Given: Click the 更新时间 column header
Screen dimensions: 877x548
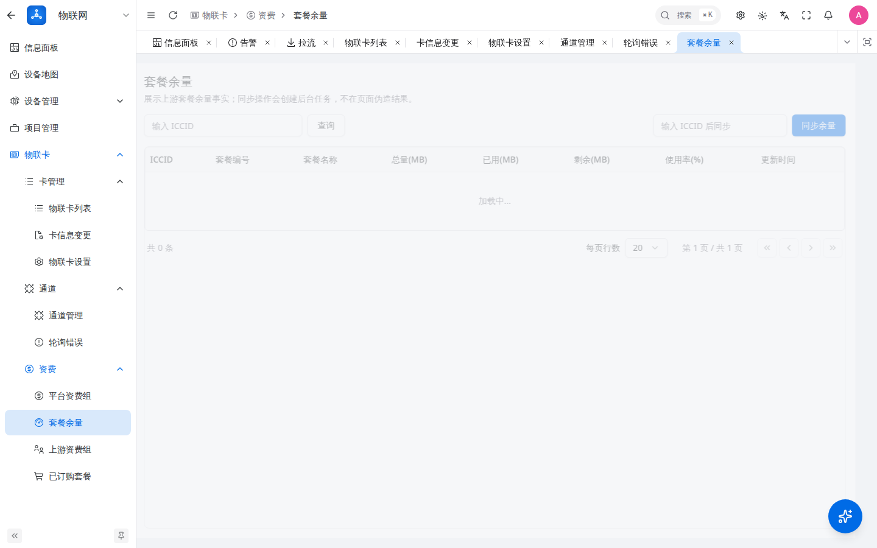Looking at the screenshot, I should 778,160.
